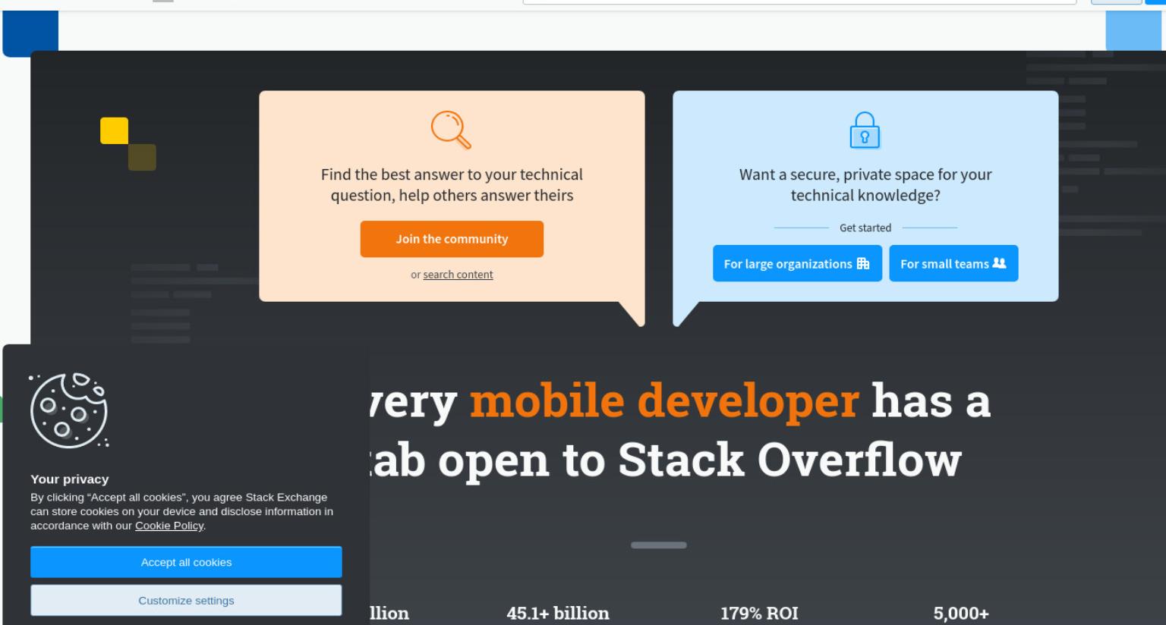Click the '179% ROI' statistic
The image size is (1166, 625).
pos(759,613)
